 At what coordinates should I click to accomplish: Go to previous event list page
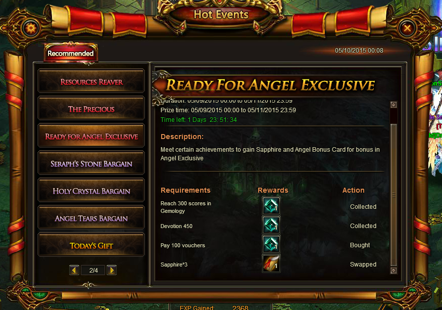[x=74, y=270]
